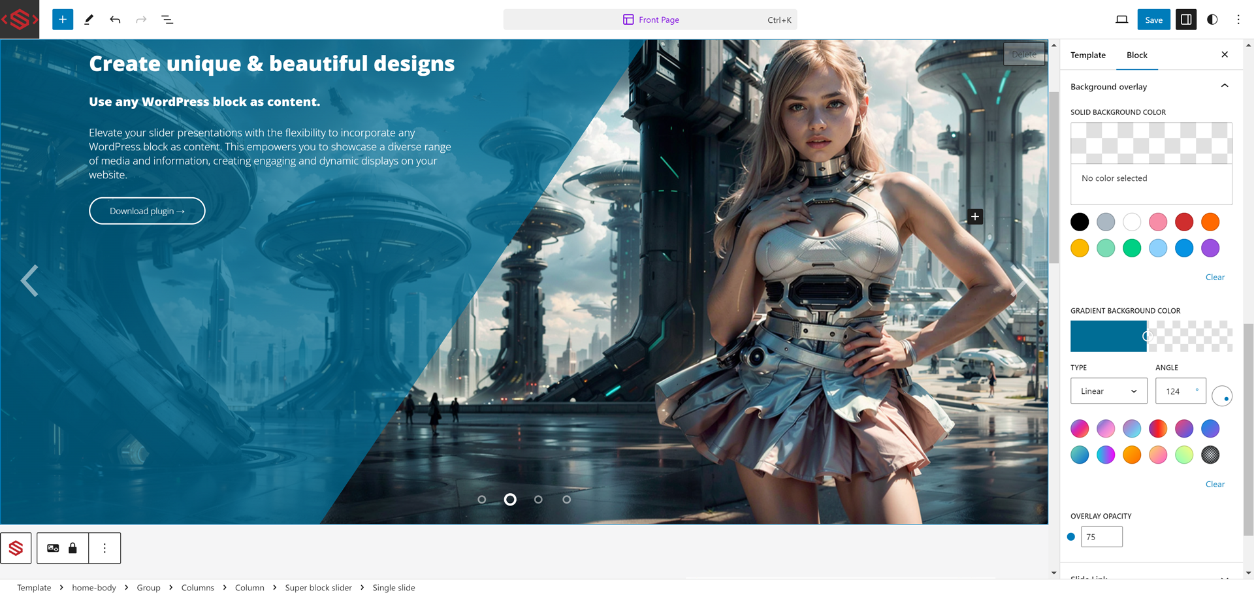Clear the gradient background color
The height and width of the screenshot is (595, 1254).
1215,484
